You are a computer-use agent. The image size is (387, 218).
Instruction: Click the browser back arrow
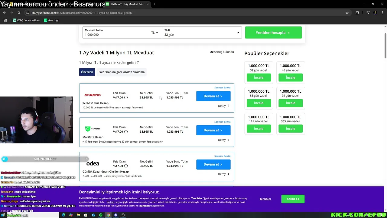click(x=4, y=13)
